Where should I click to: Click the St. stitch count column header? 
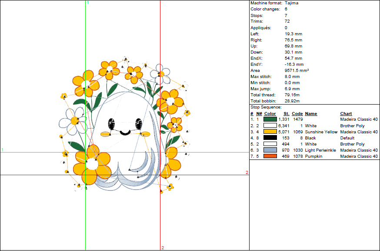tap(286, 114)
